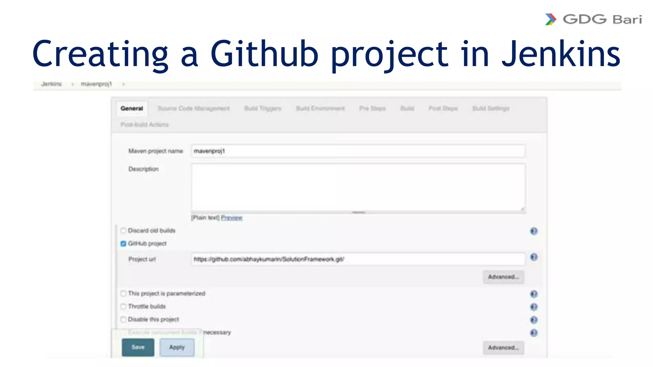
Task: Click the Save button
Action: (138, 347)
